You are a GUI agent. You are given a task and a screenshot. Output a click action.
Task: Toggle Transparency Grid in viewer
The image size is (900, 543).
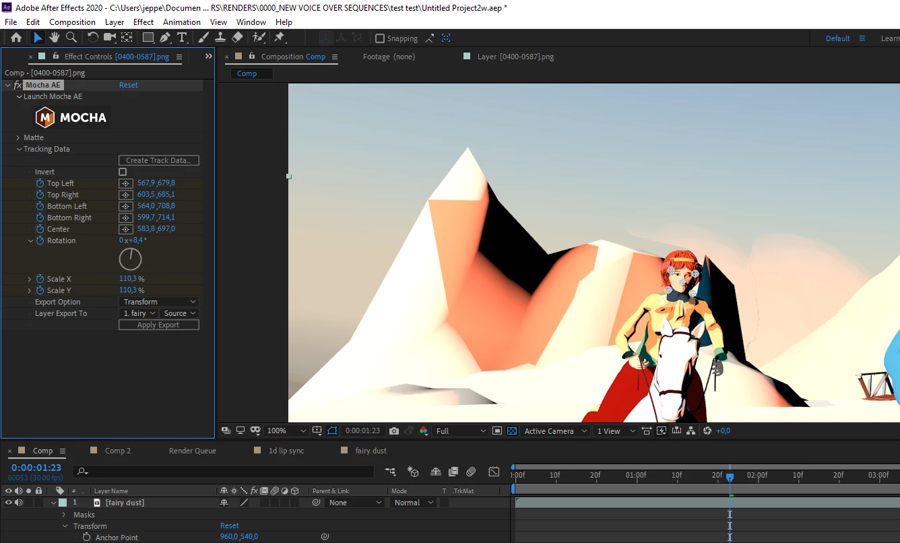(512, 431)
